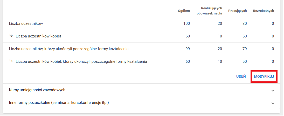
Task: Select Realizujących obowiązek nauki column header
Action: pyautogui.click(x=209, y=11)
